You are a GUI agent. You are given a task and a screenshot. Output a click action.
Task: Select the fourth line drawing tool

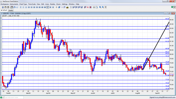point(82,7)
